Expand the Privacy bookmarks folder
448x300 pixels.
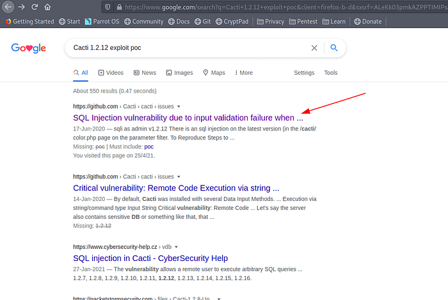coord(270,21)
